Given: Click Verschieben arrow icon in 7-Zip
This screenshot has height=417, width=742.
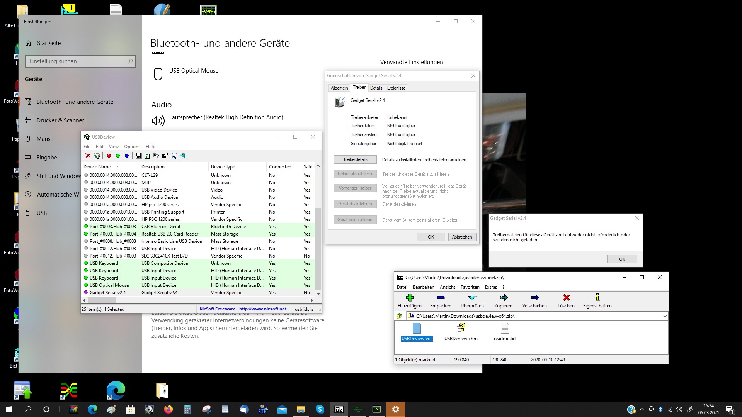Looking at the screenshot, I should pyautogui.click(x=534, y=300).
